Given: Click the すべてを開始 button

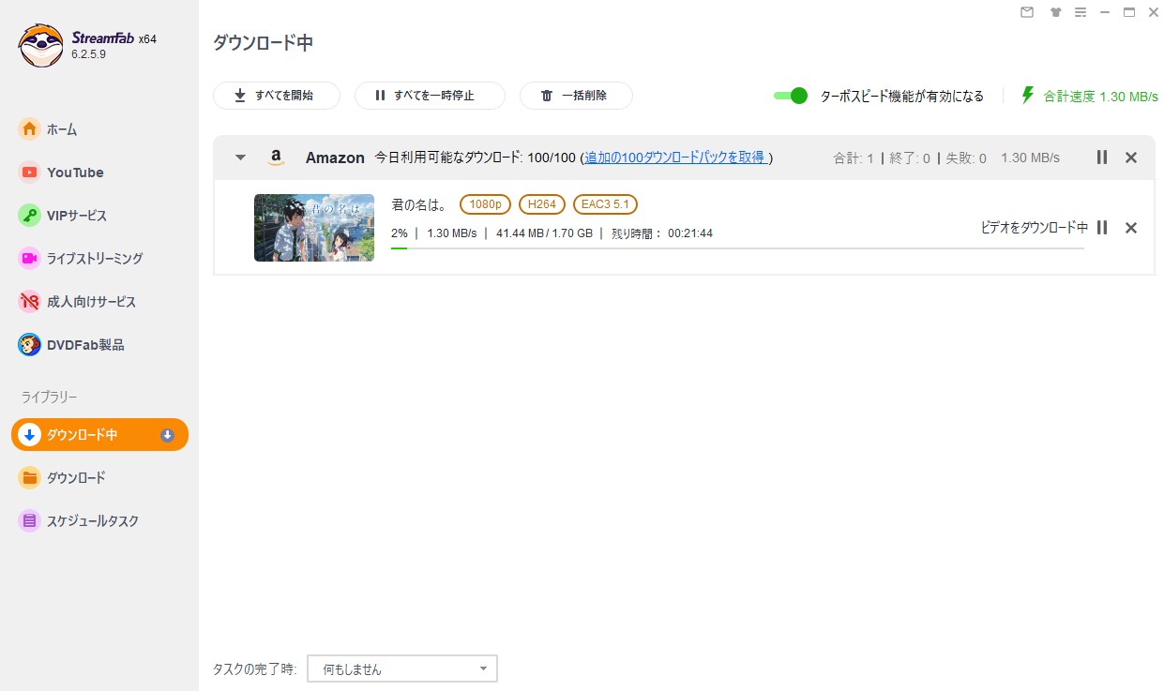Looking at the screenshot, I should click(x=276, y=96).
